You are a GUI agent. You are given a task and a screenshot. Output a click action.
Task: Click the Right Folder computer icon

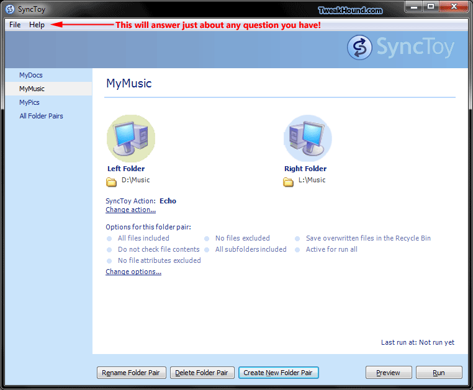(x=308, y=138)
